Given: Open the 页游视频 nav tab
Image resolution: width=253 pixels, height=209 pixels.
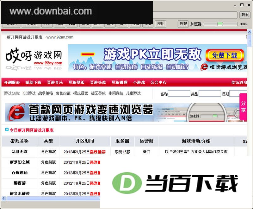Looking at the screenshot, I should pos(120,82).
